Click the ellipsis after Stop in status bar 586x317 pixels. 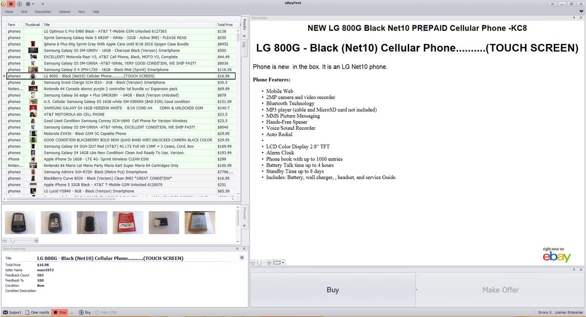point(72,312)
